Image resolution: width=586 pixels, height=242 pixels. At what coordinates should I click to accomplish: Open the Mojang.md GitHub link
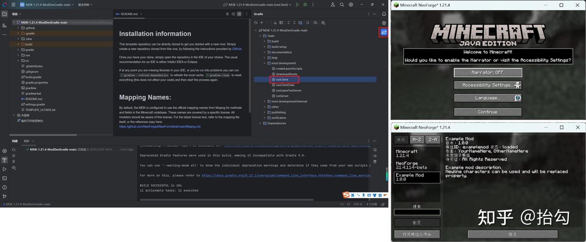pos(160,127)
